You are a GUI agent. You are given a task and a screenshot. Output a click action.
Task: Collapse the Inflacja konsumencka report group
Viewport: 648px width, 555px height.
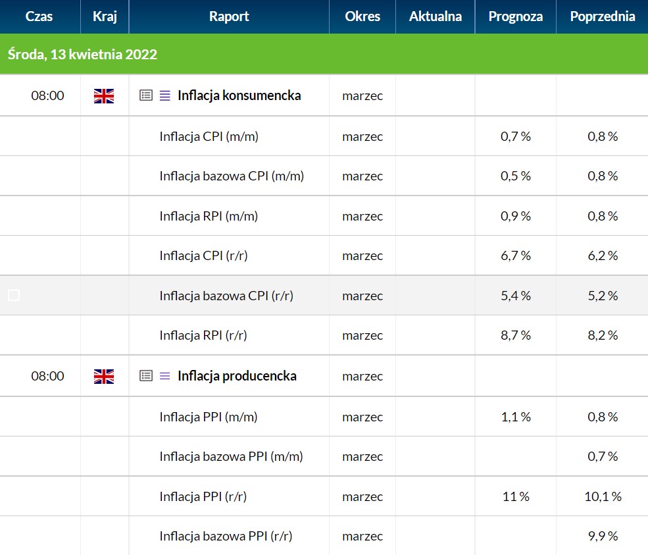[239, 95]
